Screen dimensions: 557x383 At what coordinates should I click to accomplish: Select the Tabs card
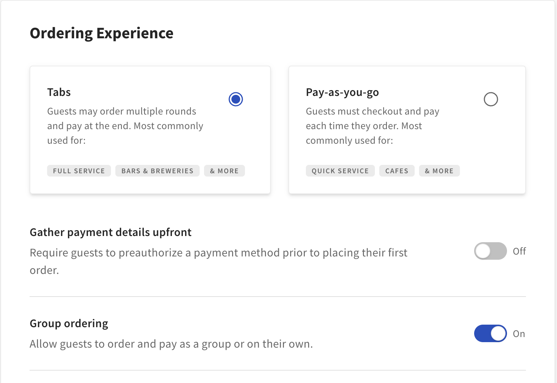(150, 129)
